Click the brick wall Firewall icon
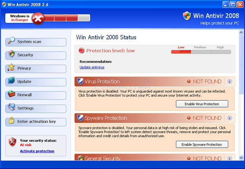The image size is (245, 169). [11, 94]
